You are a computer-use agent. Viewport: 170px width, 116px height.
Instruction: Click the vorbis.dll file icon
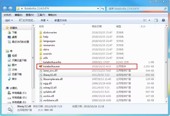[x=41, y=96]
